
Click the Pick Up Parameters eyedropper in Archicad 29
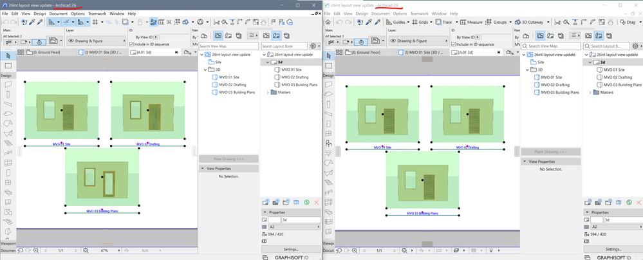coord(369,22)
